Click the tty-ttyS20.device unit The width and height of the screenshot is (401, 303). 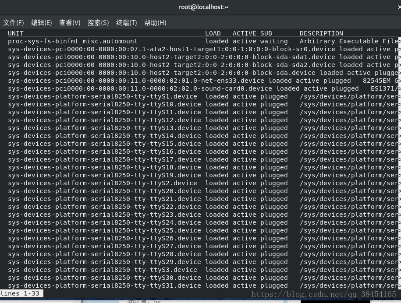pyautogui.click(x=104, y=191)
